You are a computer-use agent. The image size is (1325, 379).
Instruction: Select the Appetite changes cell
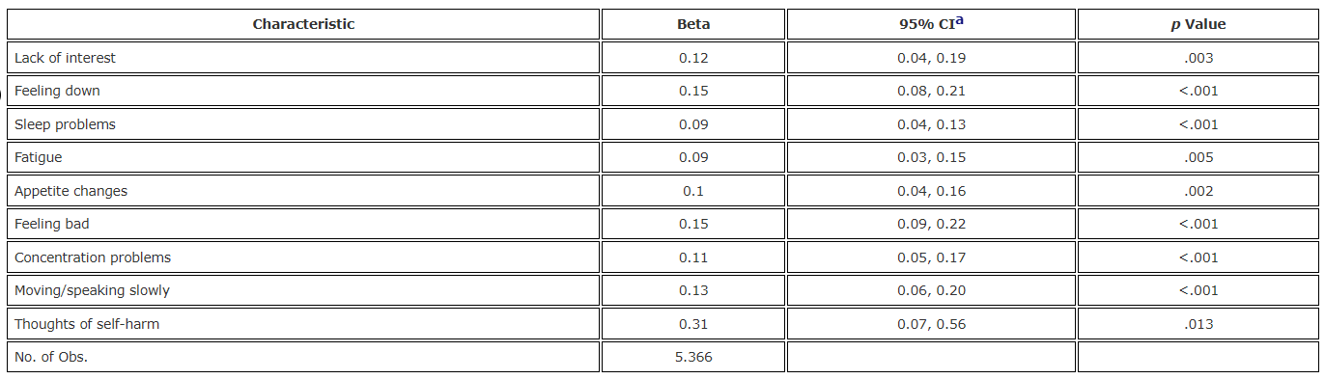pos(303,191)
